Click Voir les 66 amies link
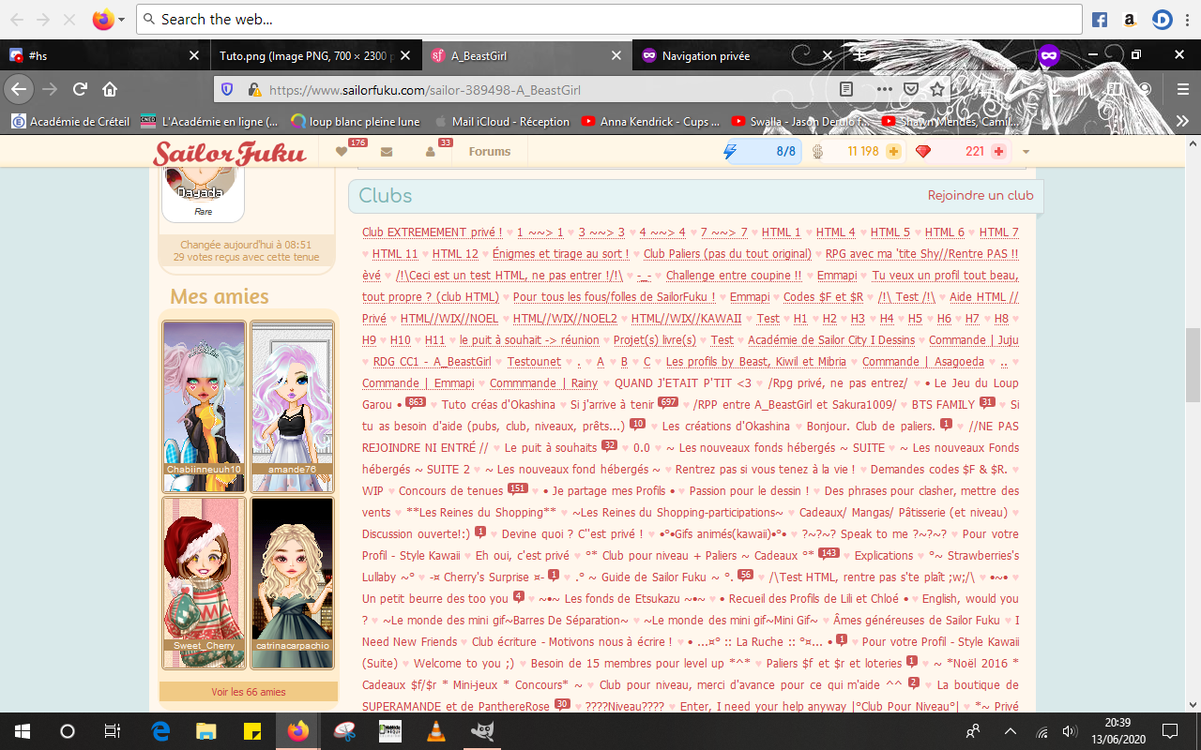This screenshot has height=750, width=1201. click(249, 692)
